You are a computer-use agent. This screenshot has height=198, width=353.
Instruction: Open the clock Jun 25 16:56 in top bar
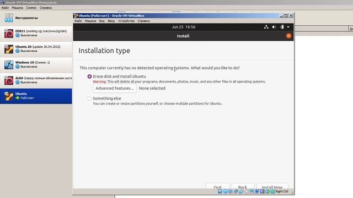(184, 27)
